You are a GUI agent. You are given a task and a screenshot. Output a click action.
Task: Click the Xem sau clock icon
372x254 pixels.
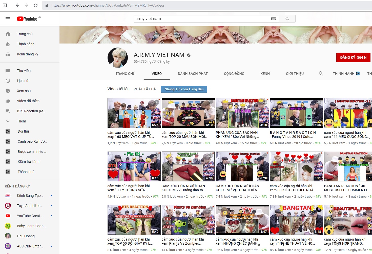8,91
